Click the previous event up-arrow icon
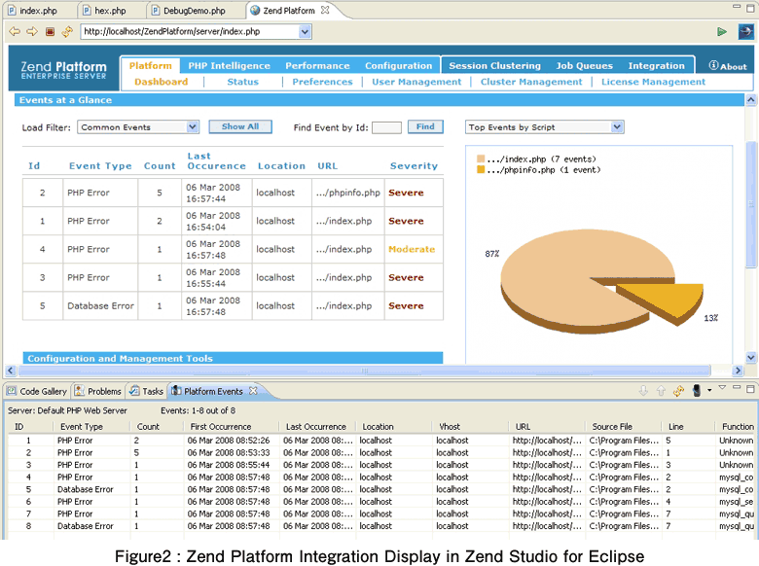This screenshot has height=566, width=759. (x=661, y=390)
